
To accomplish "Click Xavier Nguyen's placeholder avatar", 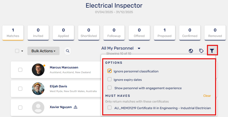I will [38, 108].
